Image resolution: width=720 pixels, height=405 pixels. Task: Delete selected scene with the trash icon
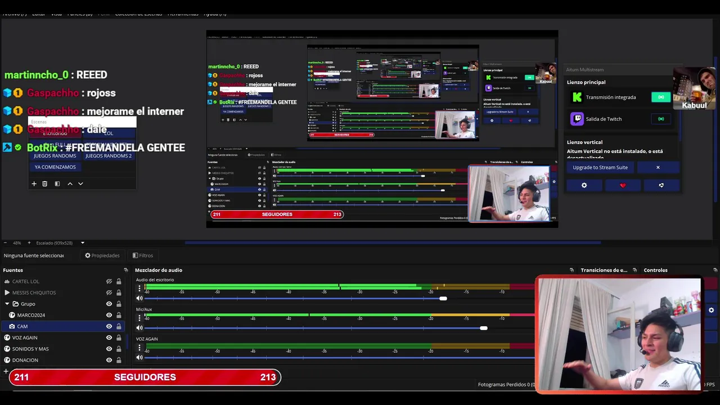45,184
